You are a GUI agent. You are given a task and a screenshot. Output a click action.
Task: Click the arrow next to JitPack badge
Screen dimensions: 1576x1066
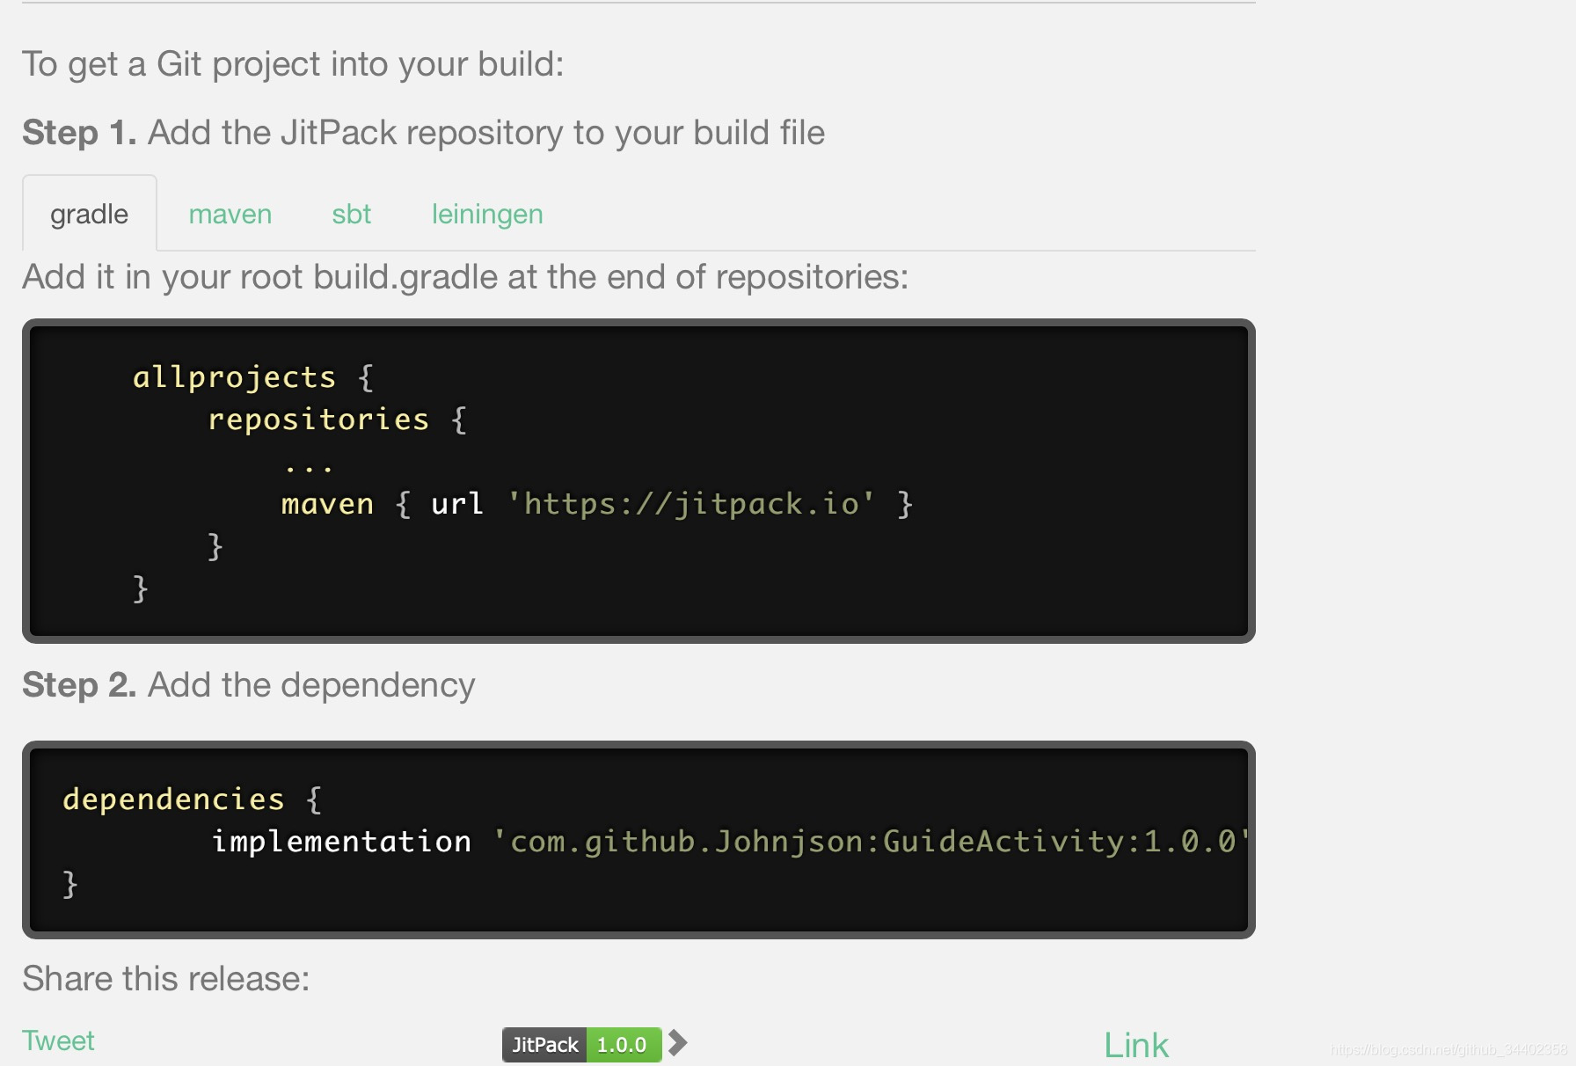coord(677,1043)
